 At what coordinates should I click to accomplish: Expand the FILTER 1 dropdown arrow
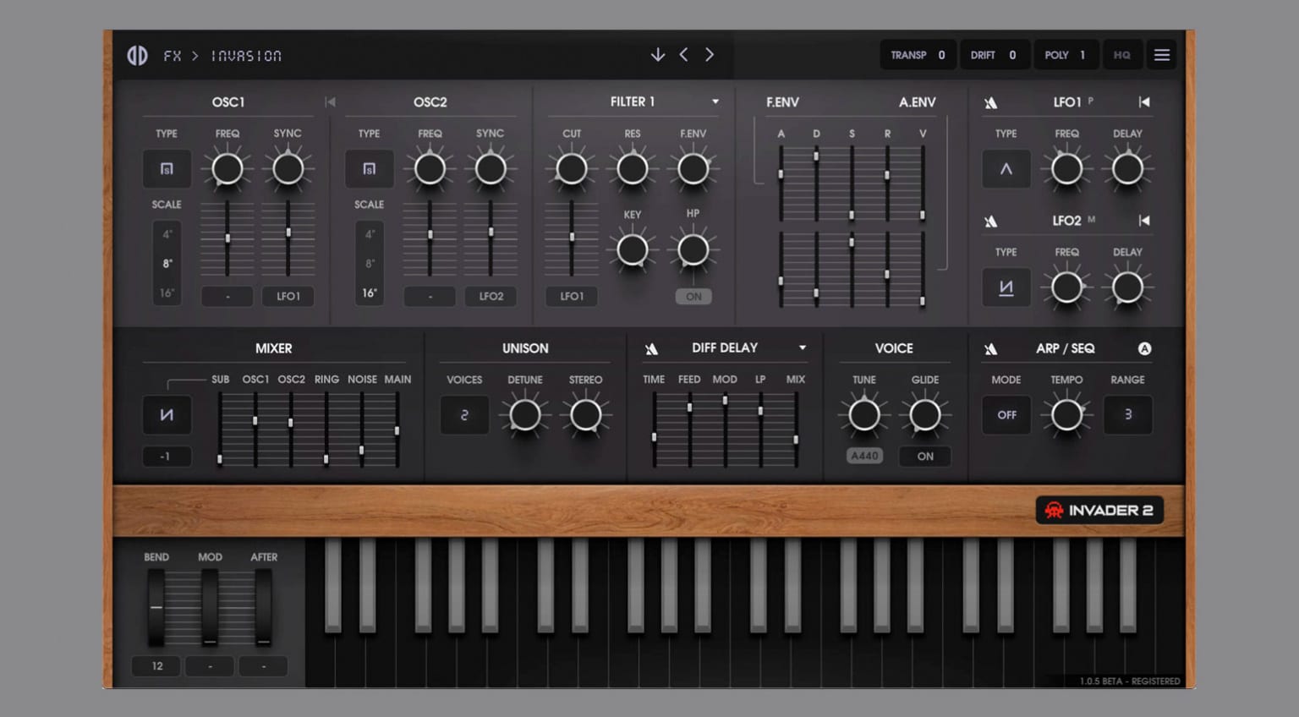coord(715,101)
